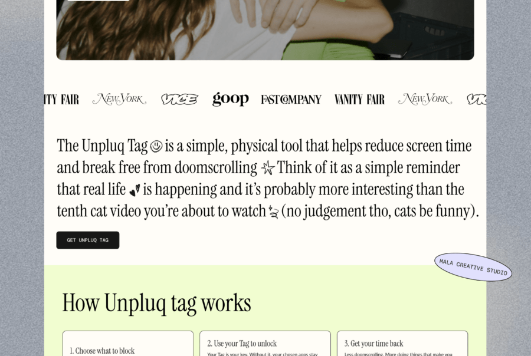The width and height of the screenshot is (531, 356).
Task: Click the Use your Tag to unlock card
Action: 264,345
